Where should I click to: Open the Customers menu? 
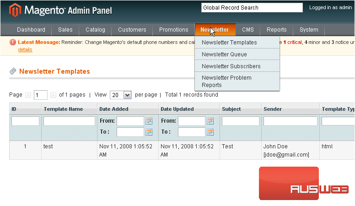pyautogui.click(x=132, y=30)
